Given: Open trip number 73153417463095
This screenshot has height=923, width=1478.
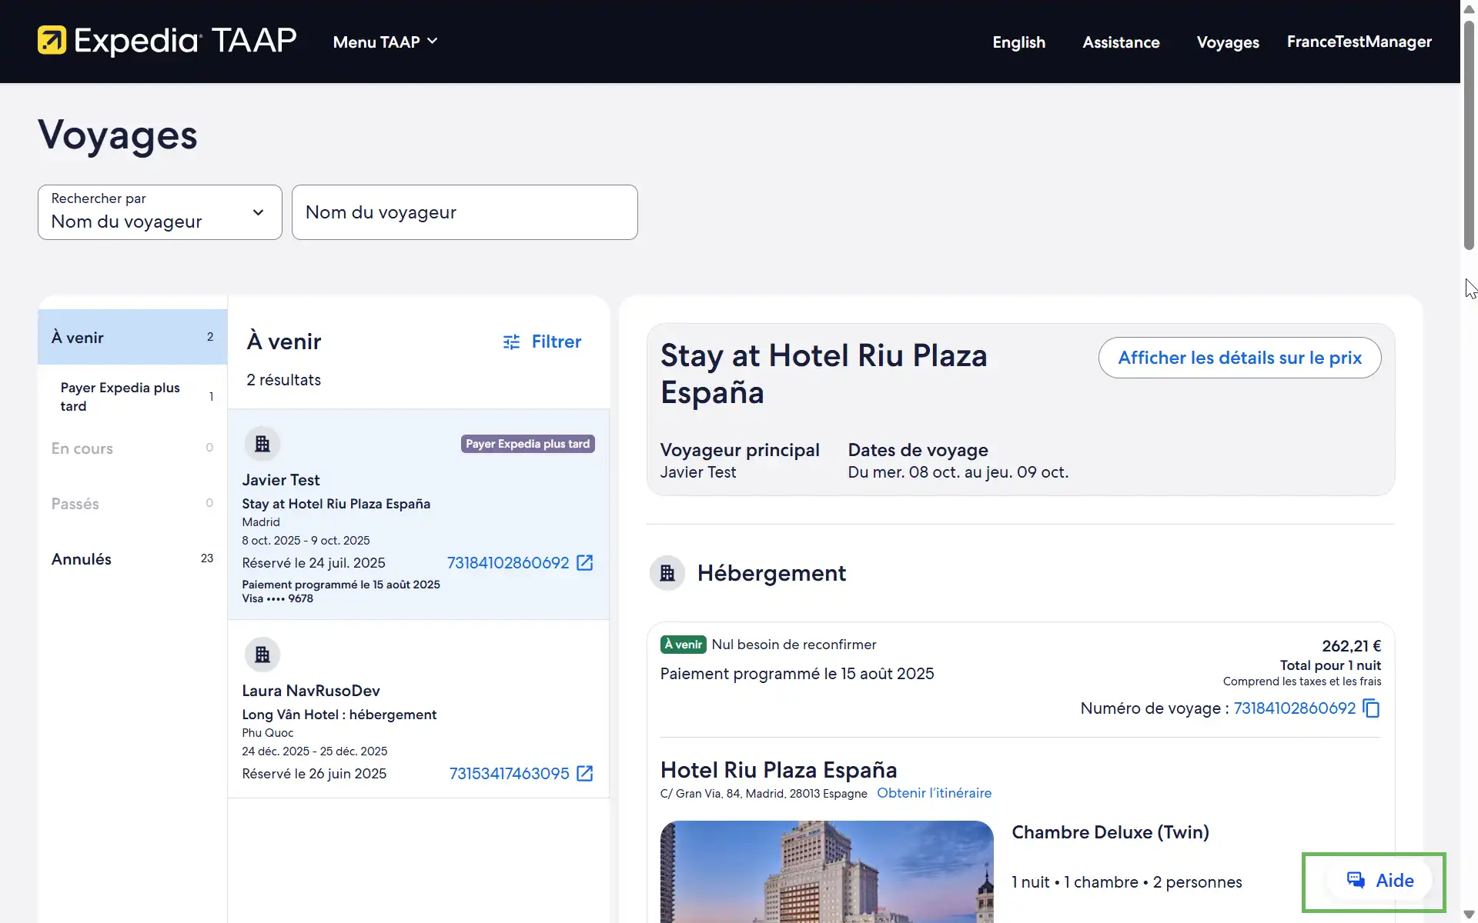Looking at the screenshot, I should pos(510,774).
